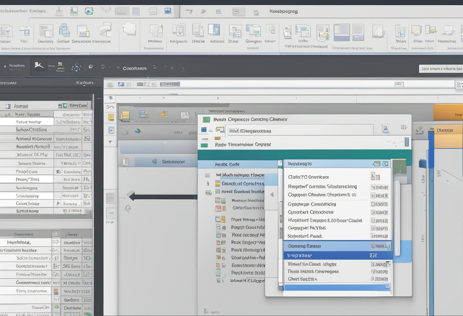Click the yellow sticky note icon in sidebar

[111, 117]
